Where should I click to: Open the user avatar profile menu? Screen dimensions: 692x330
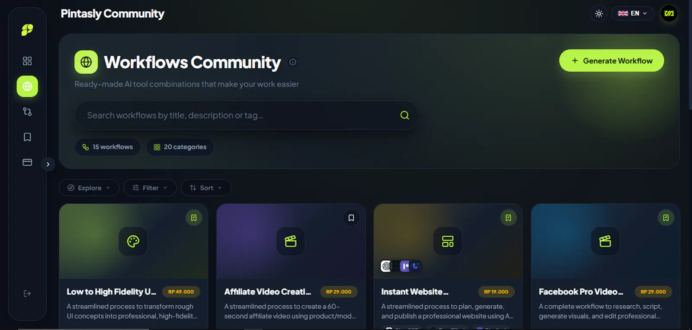tap(669, 13)
